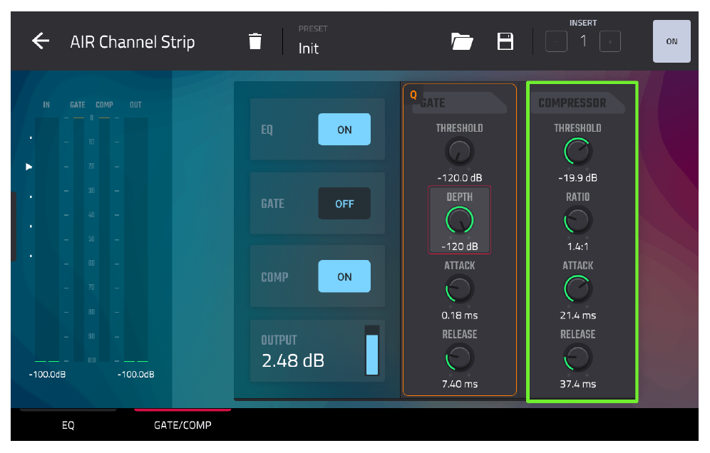This screenshot has width=710, height=453.
Task: Click the Gate THRESHOLD knob
Action: tap(459, 152)
